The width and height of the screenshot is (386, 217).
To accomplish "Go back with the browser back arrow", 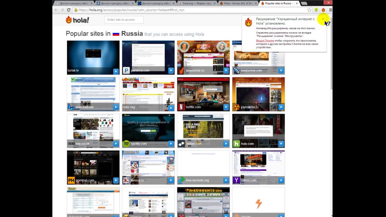I will pyautogui.click(x=56, y=10).
